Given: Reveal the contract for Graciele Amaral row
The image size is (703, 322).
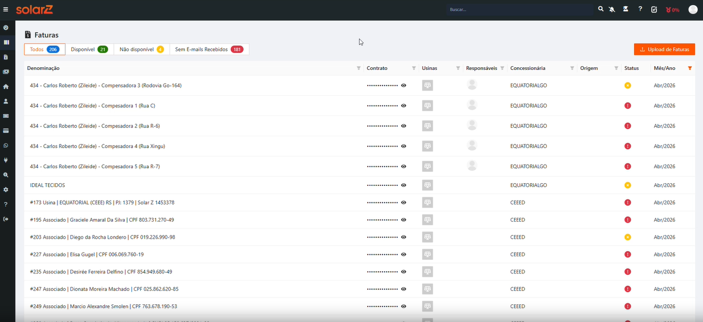Looking at the screenshot, I should pos(403,219).
